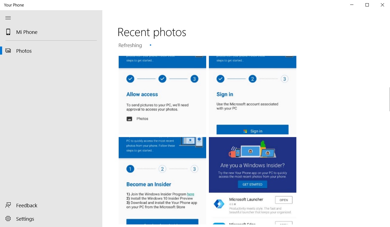Click the Feedback person icon

(x=8, y=205)
